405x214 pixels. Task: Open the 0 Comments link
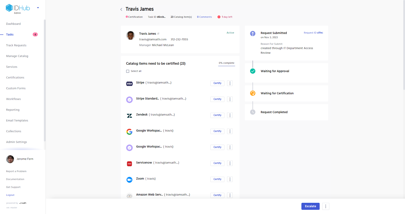point(205,17)
